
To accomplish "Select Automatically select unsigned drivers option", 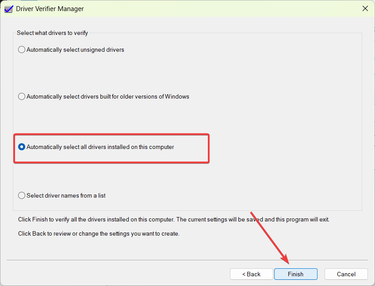I will (71, 50).
